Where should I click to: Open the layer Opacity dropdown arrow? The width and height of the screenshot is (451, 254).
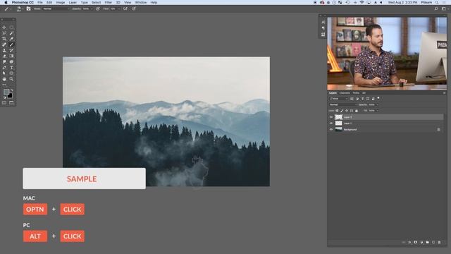point(377,104)
